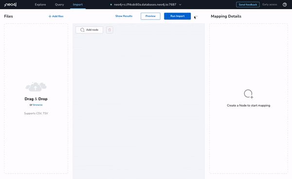Click the browse link
Viewport: 292px width, 179px height.
(38, 105)
